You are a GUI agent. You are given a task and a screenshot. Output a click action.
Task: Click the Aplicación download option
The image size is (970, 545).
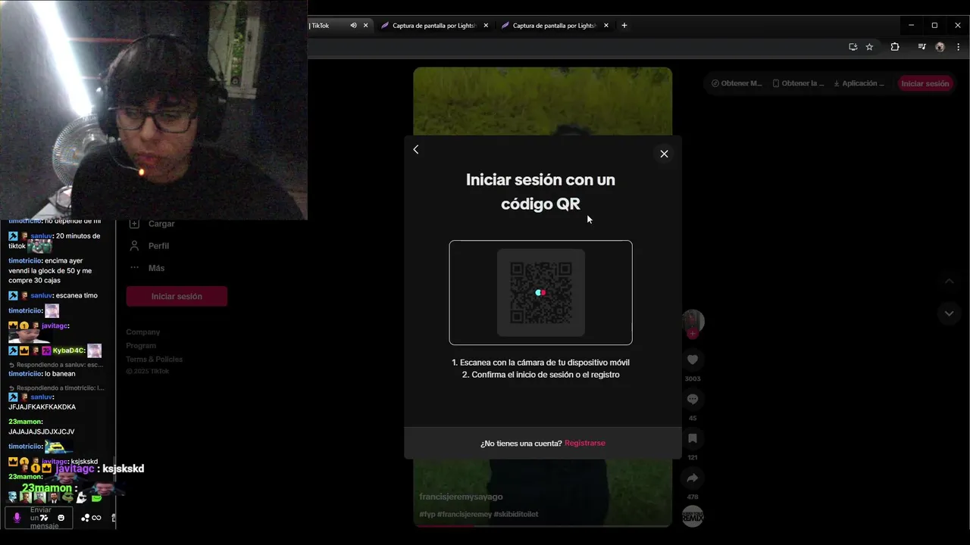point(859,83)
